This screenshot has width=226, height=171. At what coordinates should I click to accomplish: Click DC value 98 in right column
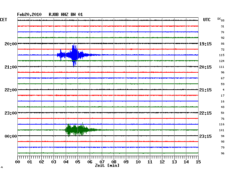point(223,142)
